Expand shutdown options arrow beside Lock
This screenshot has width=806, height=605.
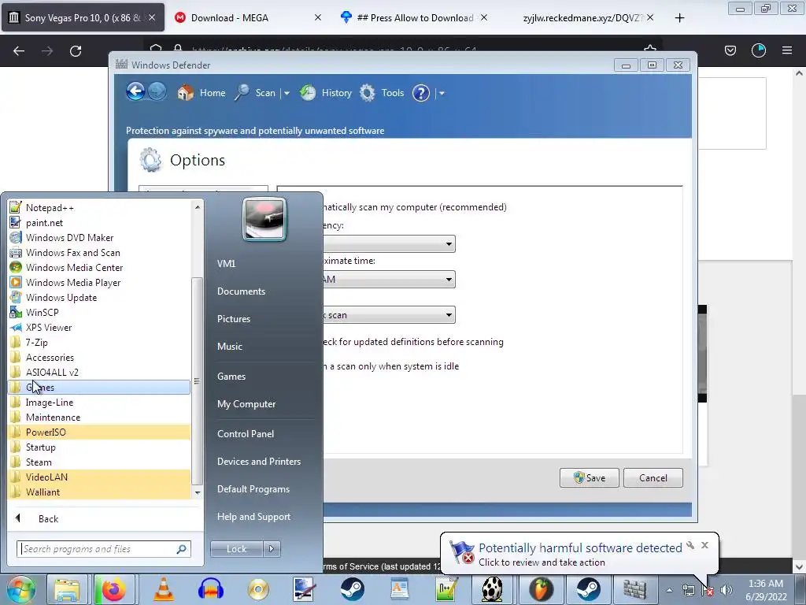point(272,549)
